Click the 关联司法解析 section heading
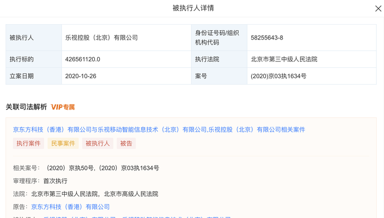Screen dimensions: 384x218 (26, 107)
